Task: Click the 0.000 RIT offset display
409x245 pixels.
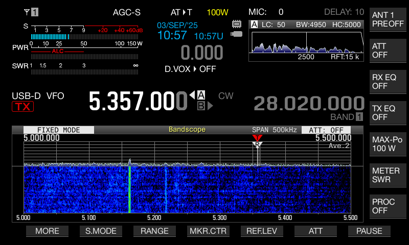Action: [202, 53]
